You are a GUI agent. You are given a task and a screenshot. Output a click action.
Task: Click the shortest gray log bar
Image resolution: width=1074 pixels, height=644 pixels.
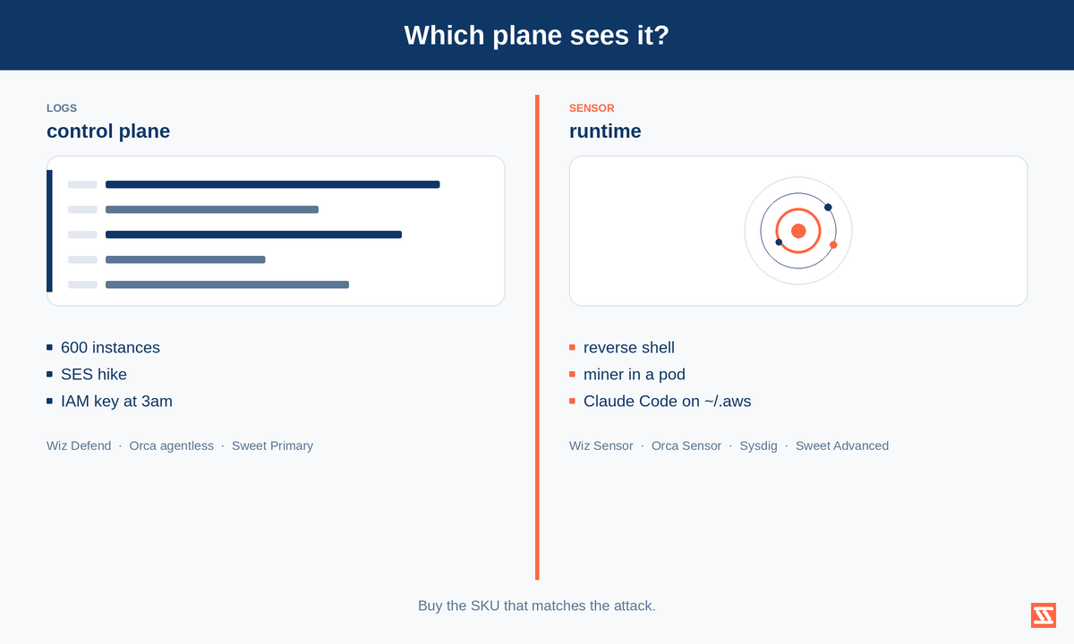185,259
